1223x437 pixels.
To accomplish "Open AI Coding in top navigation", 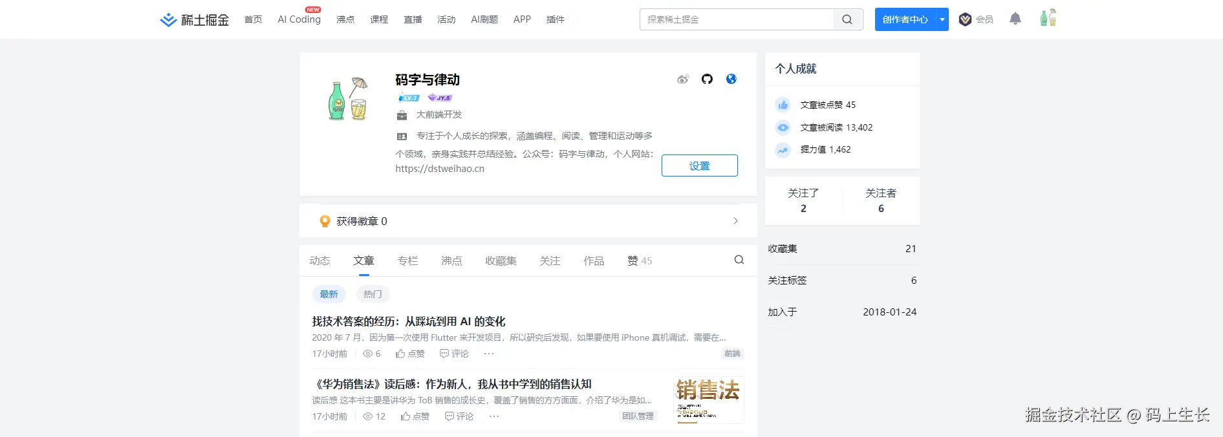I will 299,19.
